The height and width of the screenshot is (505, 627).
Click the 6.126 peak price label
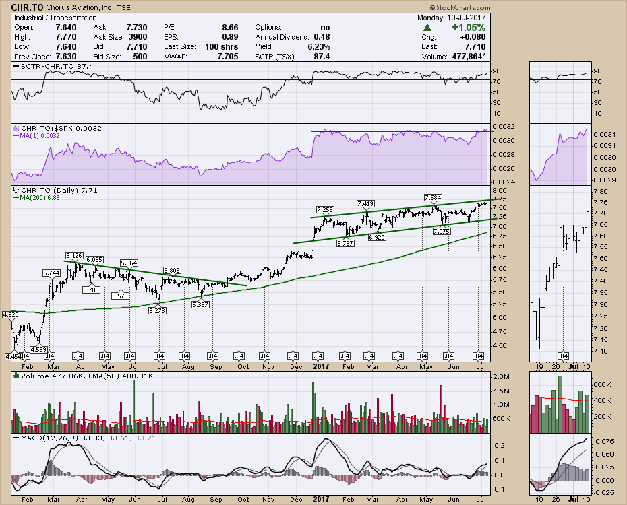click(x=74, y=255)
